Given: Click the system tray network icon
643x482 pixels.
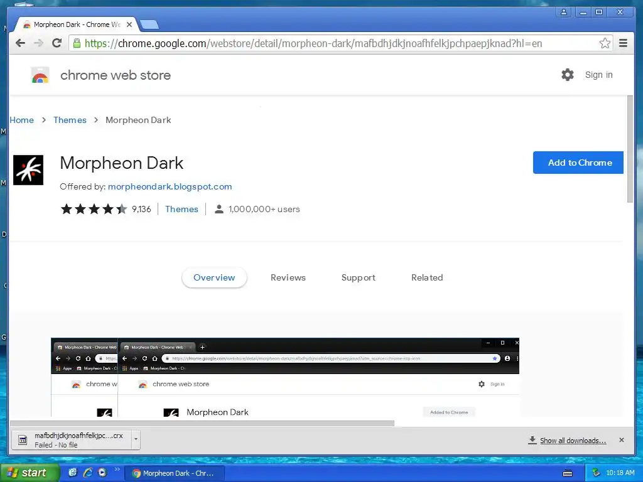Looking at the screenshot, I should tap(596, 473).
